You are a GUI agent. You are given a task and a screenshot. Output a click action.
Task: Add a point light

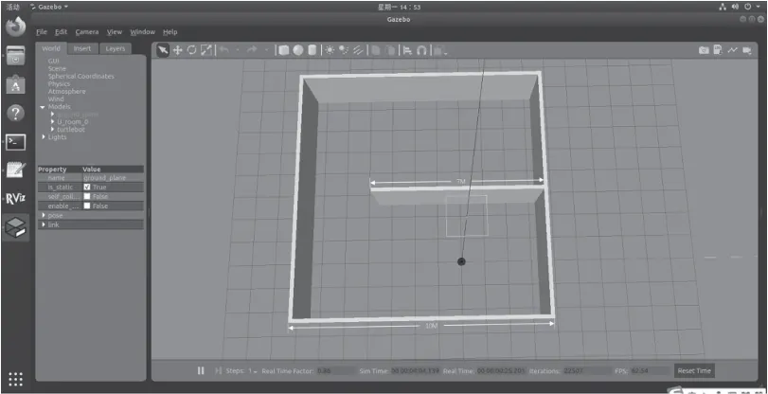click(x=330, y=50)
